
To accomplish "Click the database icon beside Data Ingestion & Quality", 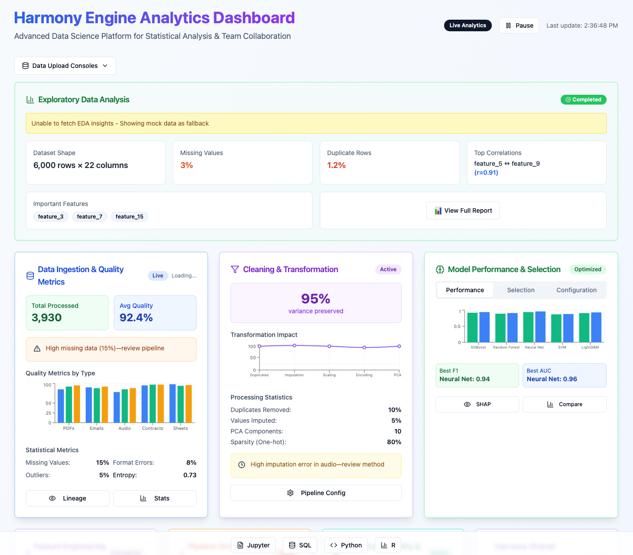I will pyautogui.click(x=30, y=276).
